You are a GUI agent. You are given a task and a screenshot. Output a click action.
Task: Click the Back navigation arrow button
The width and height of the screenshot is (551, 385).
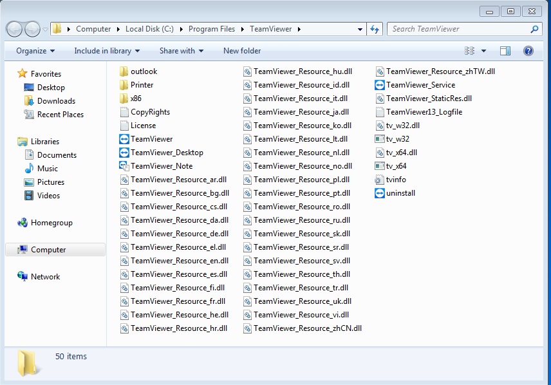pyautogui.click(x=14, y=29)
